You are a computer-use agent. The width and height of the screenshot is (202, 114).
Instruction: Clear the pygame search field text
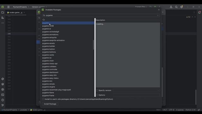(x=158, y=16)
